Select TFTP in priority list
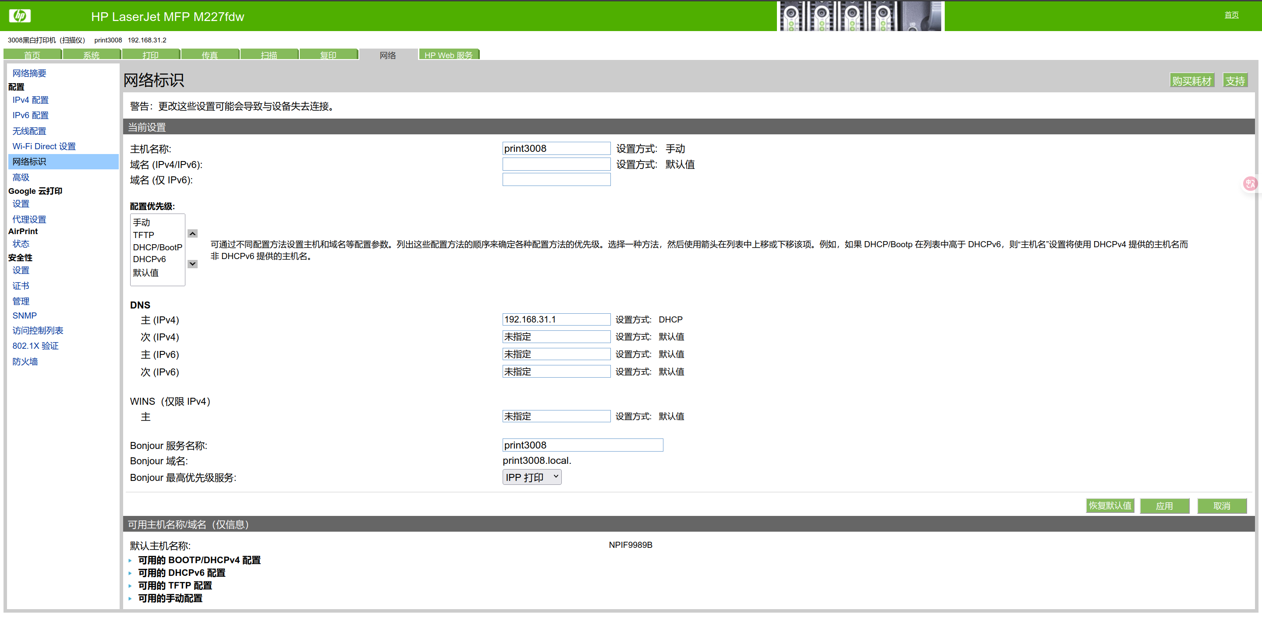 157,235
